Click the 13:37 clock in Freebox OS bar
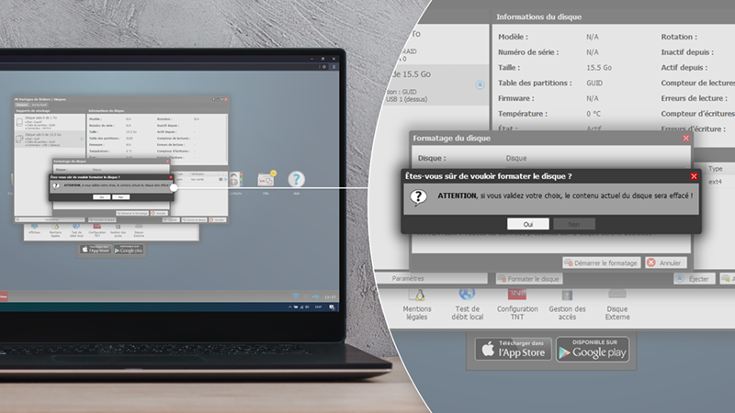Viewport: 735px width, 413px height. pyautogui.click(x=330, y=296)
